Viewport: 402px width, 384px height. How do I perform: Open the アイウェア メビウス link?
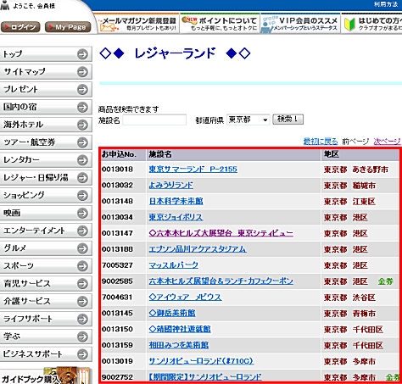coord(185,298)
